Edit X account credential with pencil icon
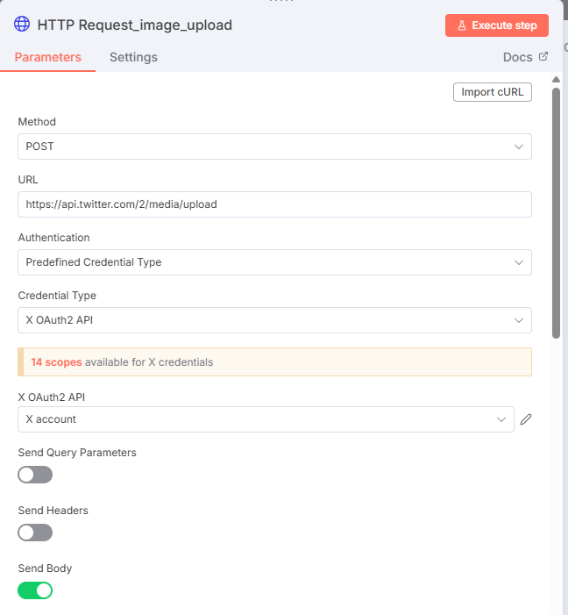Image resolution: width=568 pixels, height=615 pixels. coord(526,419)
